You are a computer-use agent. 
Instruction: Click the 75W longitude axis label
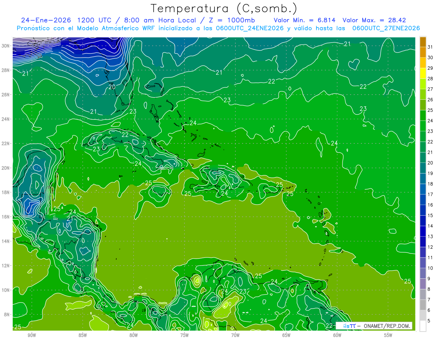tap(184, 335)
